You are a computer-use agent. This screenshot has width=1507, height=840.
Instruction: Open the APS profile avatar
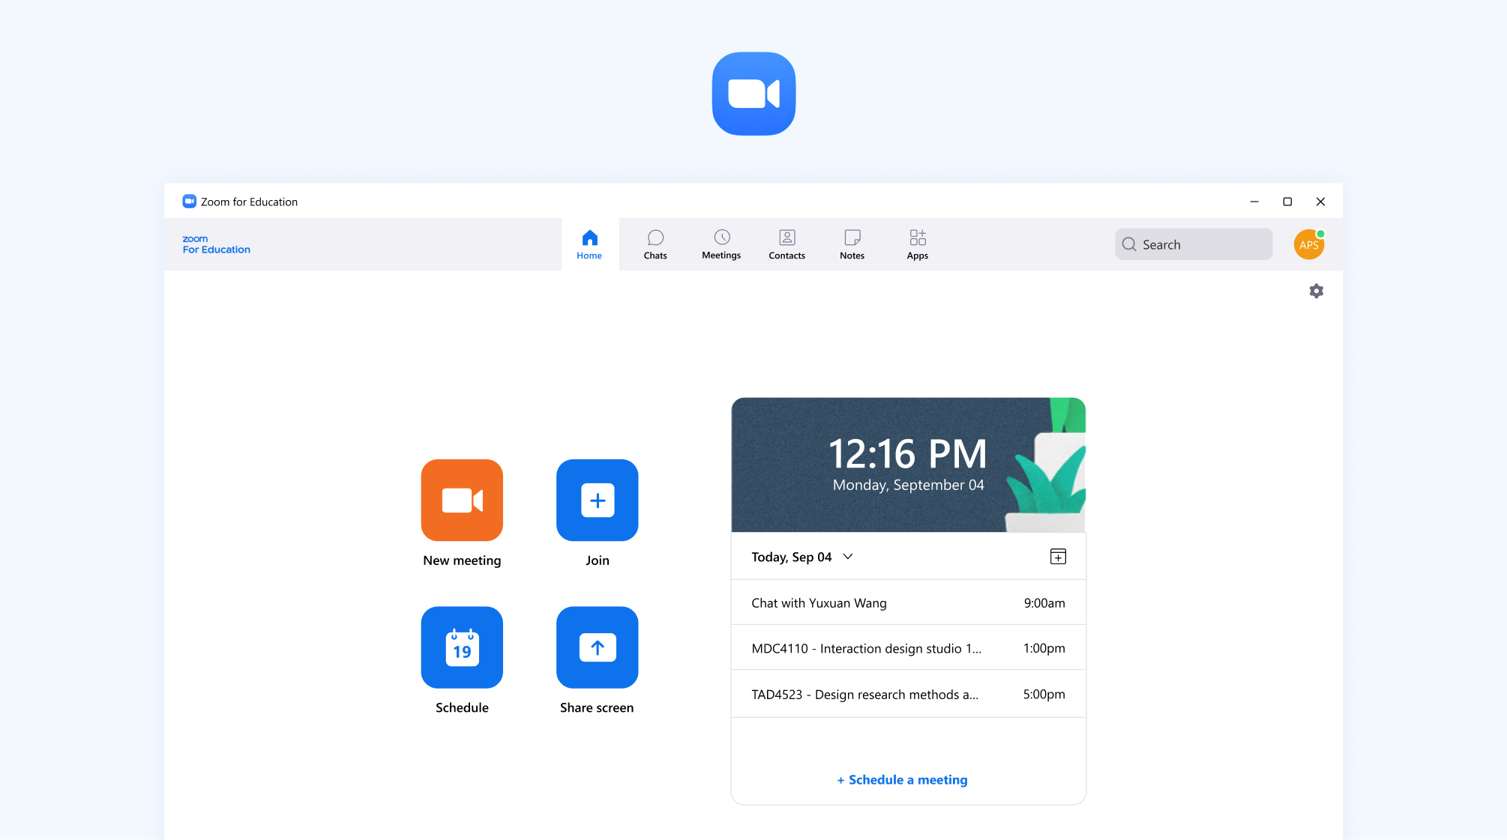tap(1308, 245)
